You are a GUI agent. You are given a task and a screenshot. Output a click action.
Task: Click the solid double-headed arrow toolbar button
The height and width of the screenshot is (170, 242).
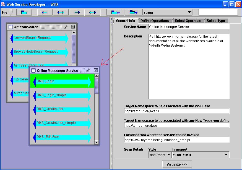pos(61,12)
